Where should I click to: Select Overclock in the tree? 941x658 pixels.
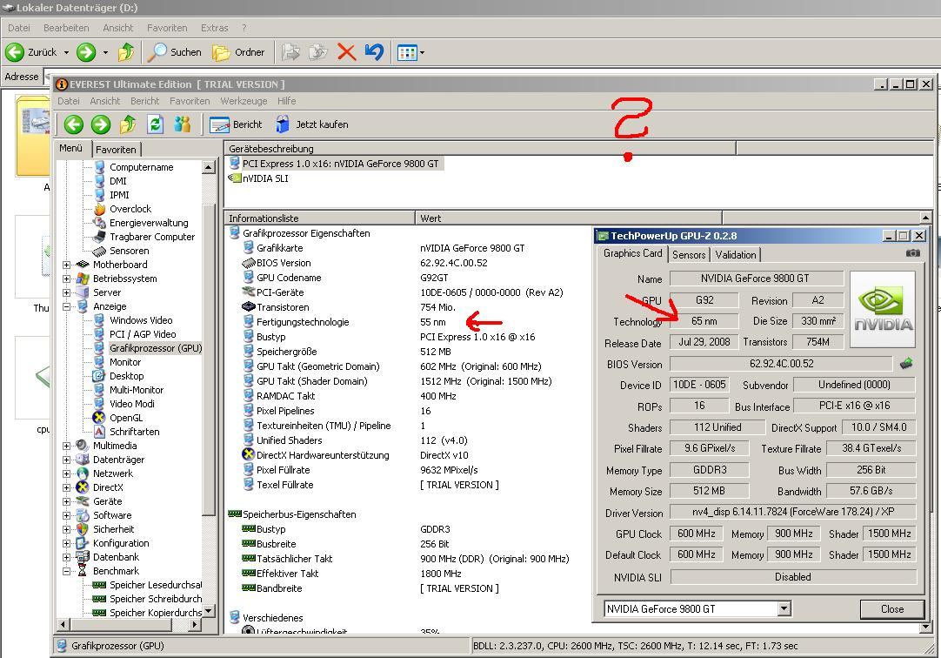click(x=130, y=209)
